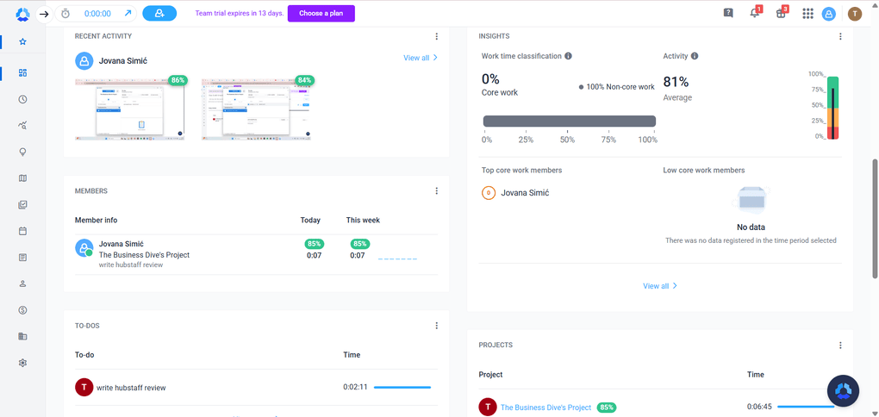Open the apps grid icon in the header
The image size is (879, 417).
click(x=807, y=14)
